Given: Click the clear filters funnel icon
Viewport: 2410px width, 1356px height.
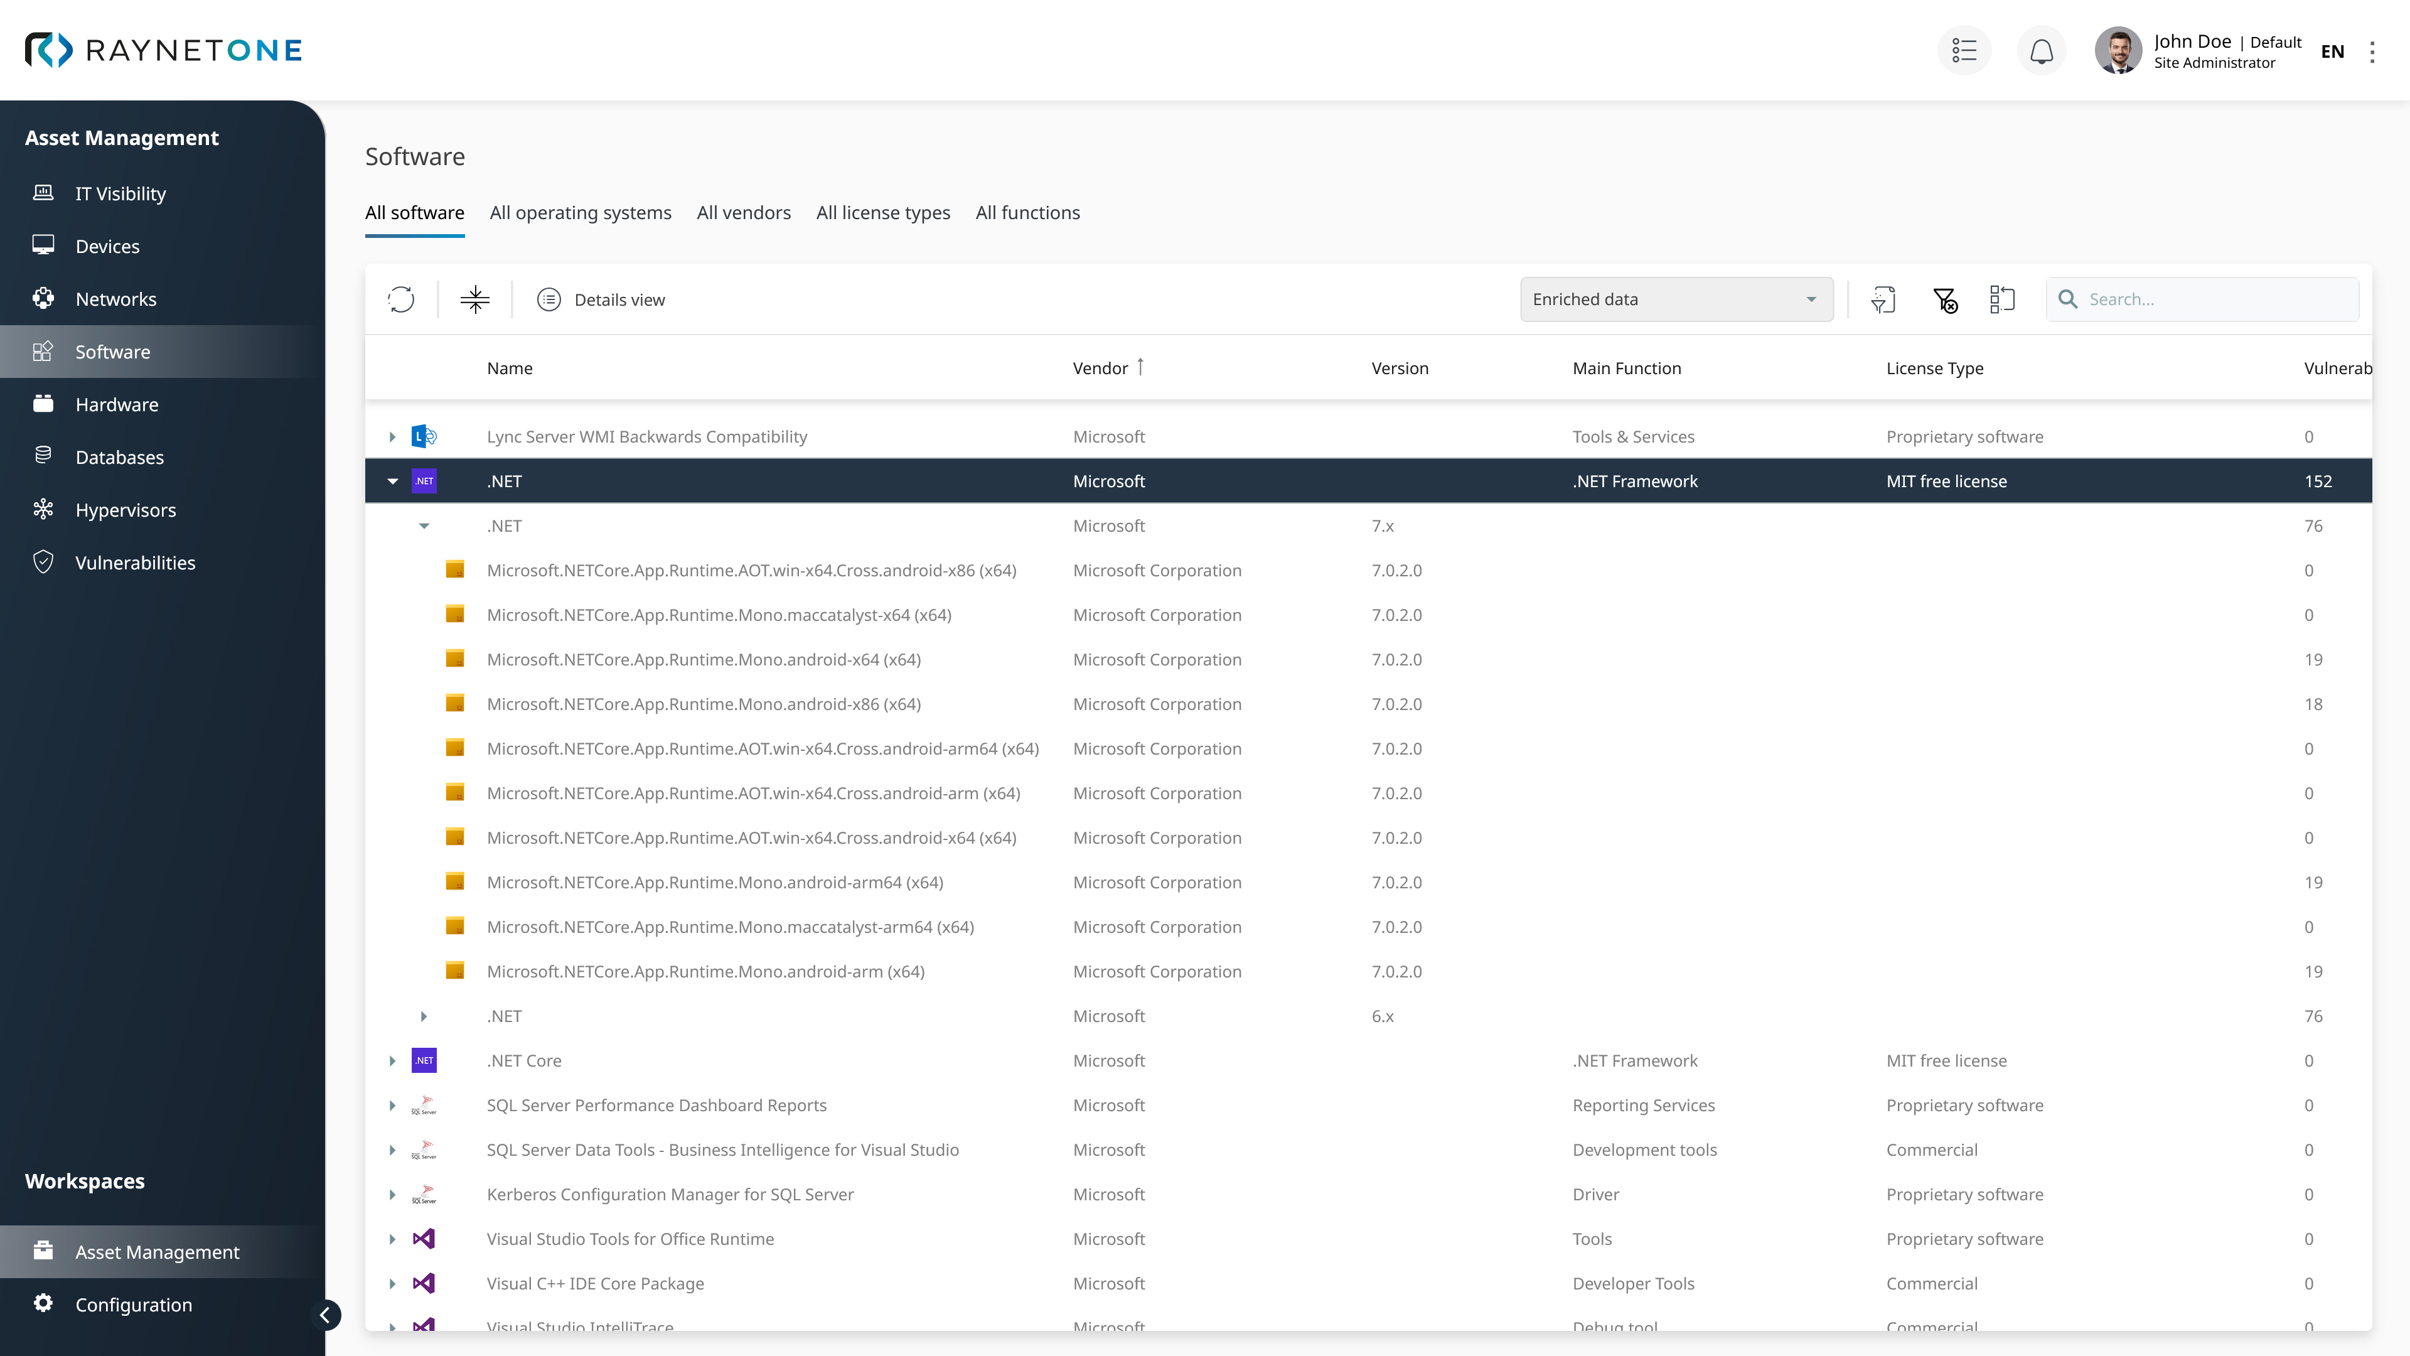Looking at the screenshot, I should [x=1945, y=299].
